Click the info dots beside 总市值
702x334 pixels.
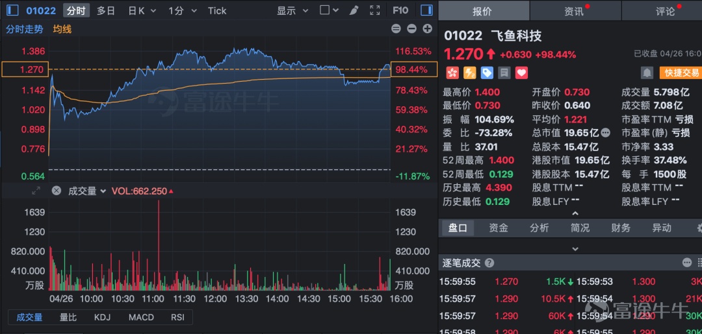605,132
